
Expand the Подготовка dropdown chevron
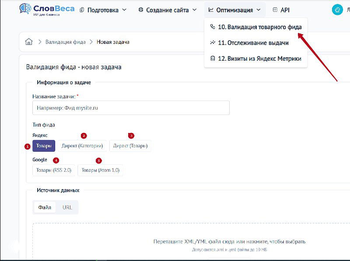point(124,10)
